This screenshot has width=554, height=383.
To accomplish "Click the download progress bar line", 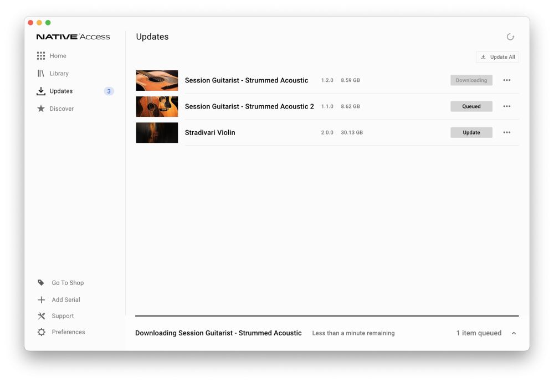I will (x=327, y=316).
